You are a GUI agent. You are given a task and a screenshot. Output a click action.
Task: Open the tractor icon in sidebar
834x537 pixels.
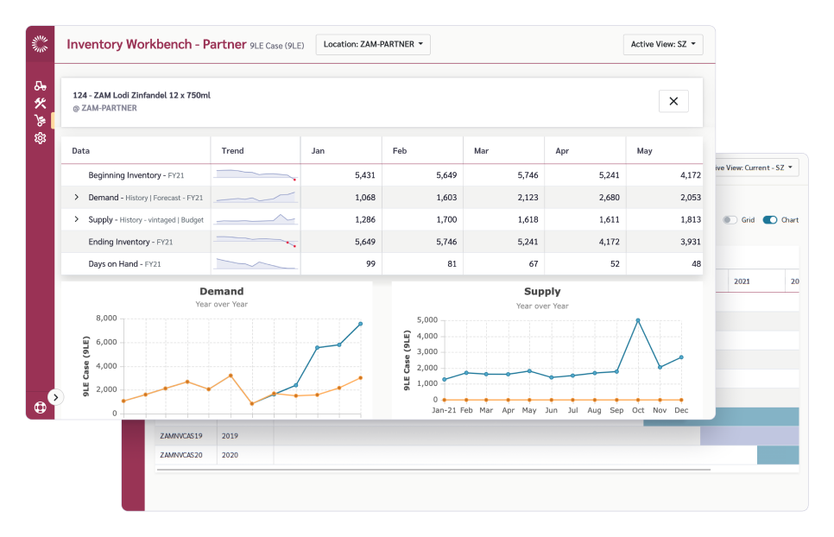(x=40, y=85)
